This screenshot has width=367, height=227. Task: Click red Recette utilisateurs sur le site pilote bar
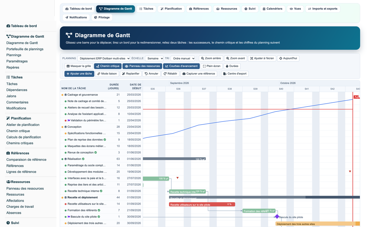(x=202, y=204)
